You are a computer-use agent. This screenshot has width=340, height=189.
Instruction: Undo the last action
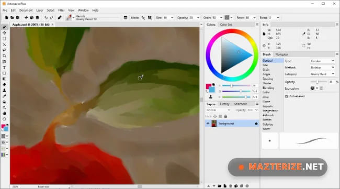click(46, 18)
